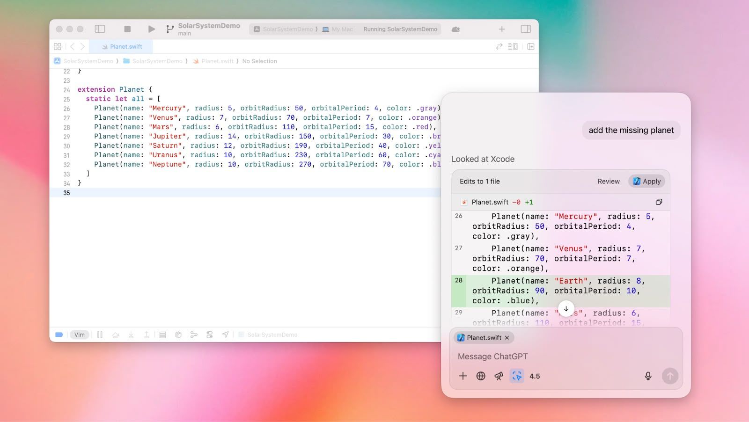The width and height of the screenshot is (749, 422).
Task: Attach a file with the plus icon
Action: [x=463, y=376]
